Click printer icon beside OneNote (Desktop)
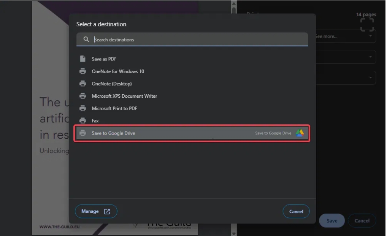The width and height of the screenshot is (387, 236). click(x=82, y=84)
